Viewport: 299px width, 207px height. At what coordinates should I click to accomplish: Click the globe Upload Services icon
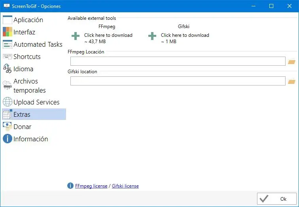click(x=8, y=102)
